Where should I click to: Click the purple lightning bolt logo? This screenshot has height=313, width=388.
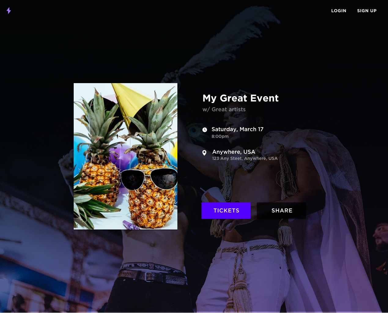click(9, 11)
